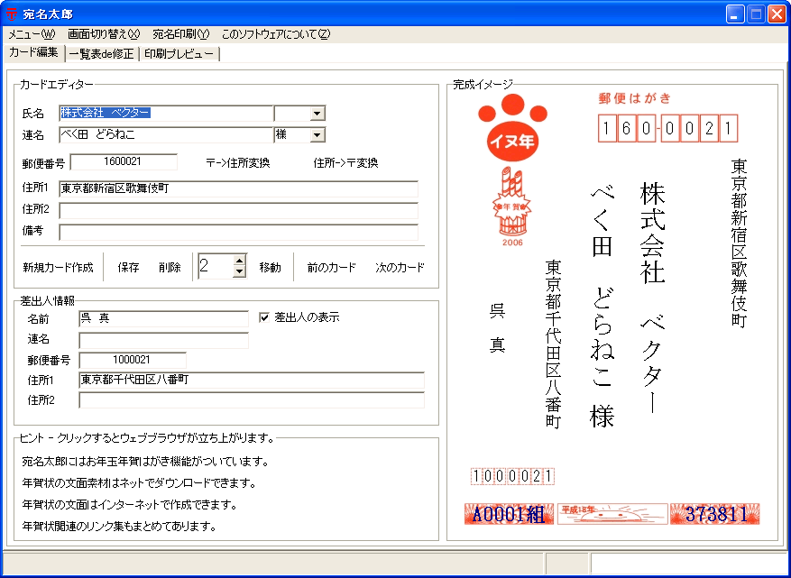
Task: Click the 平成18年 sunrise lottery emblem
Action: [x=612, y=513]
